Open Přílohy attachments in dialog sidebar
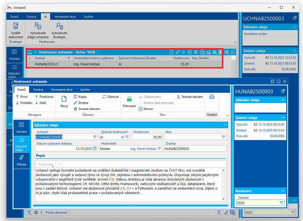This screenshot has width=303, height=221. (21, 160)
